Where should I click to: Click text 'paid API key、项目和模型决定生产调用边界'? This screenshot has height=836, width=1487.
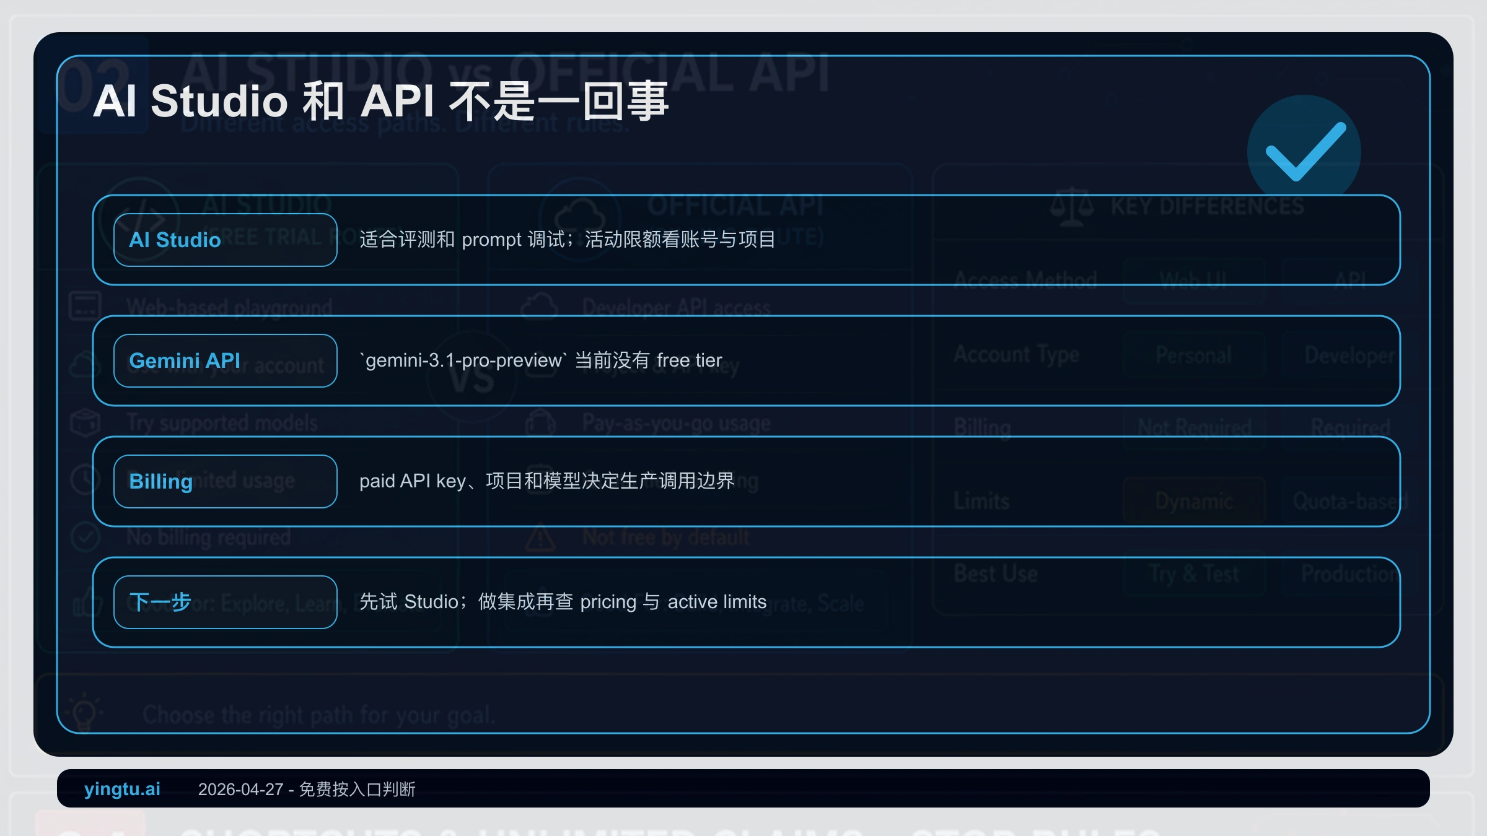tap(546, 481)
